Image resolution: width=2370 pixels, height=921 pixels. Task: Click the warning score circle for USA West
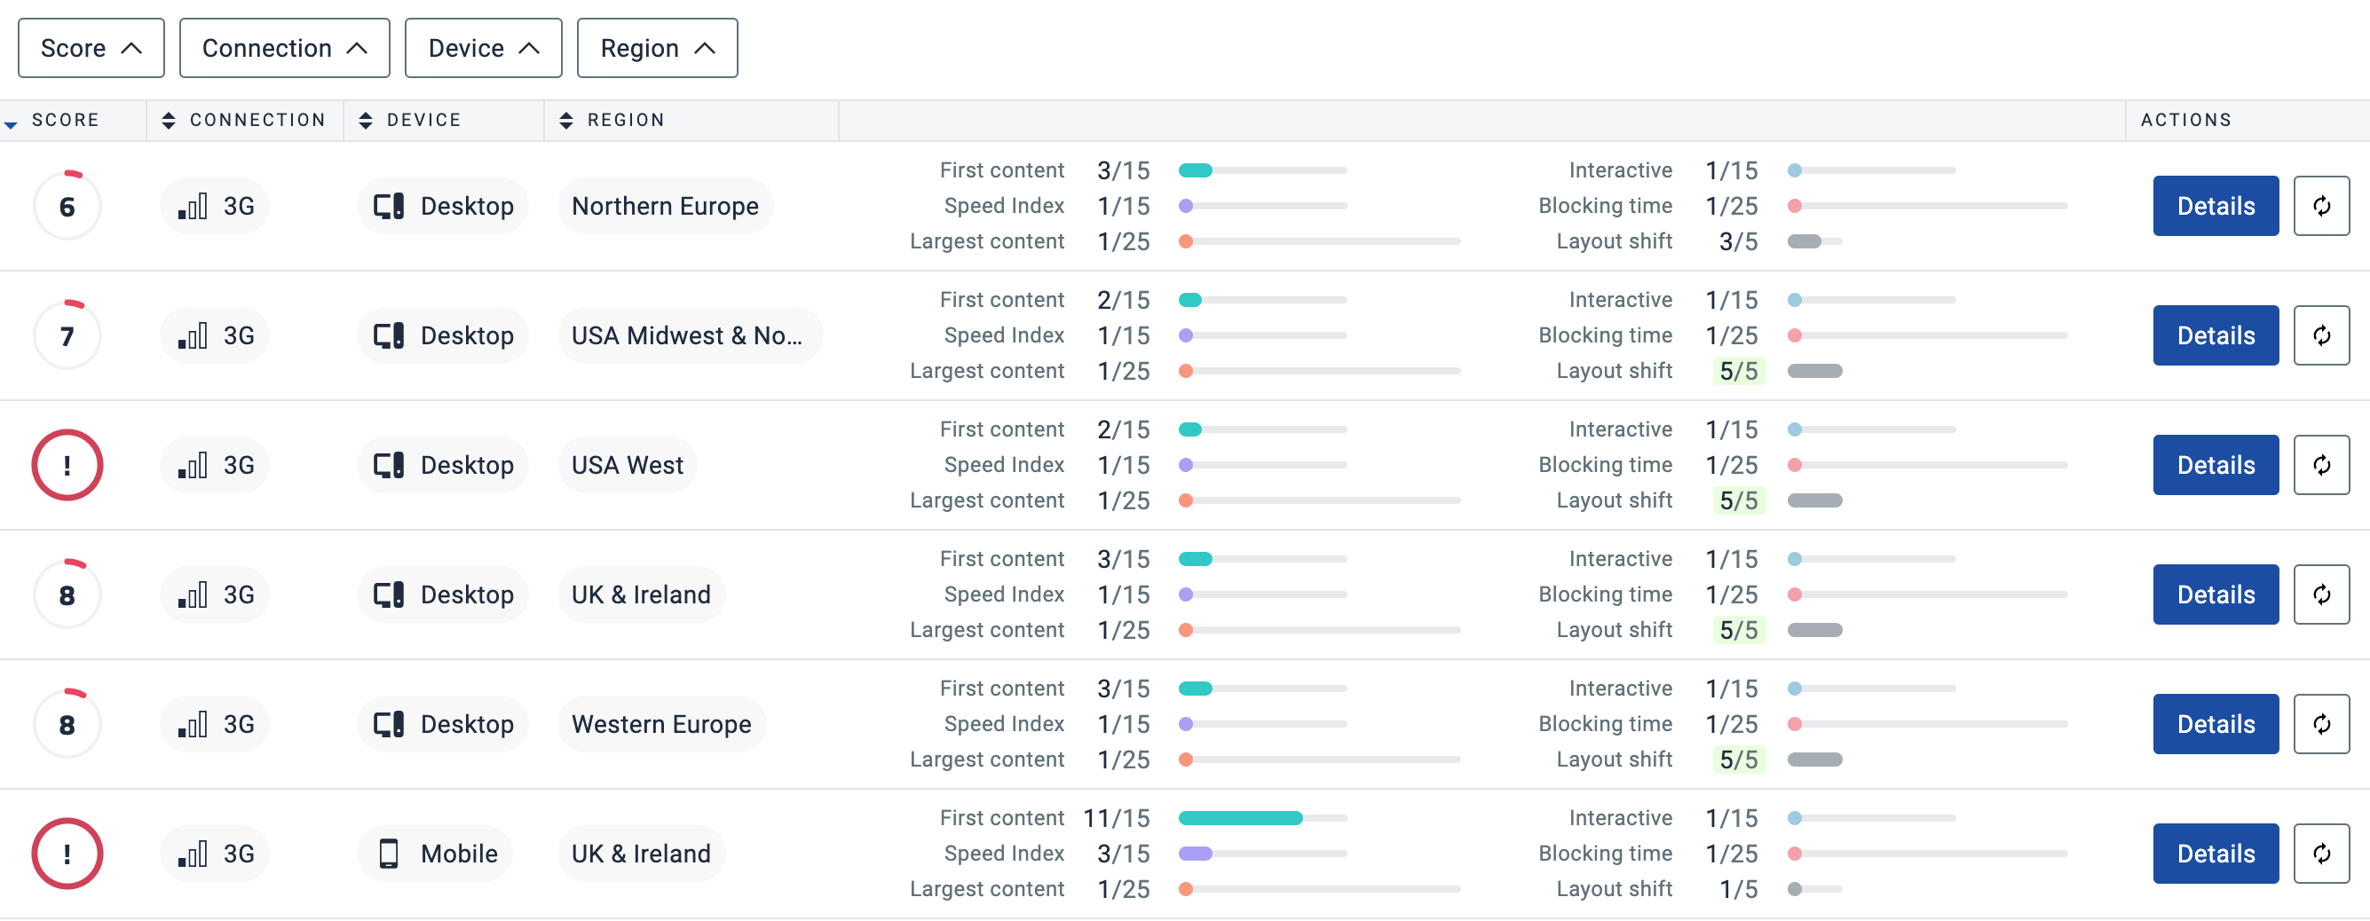click(67, 465)
